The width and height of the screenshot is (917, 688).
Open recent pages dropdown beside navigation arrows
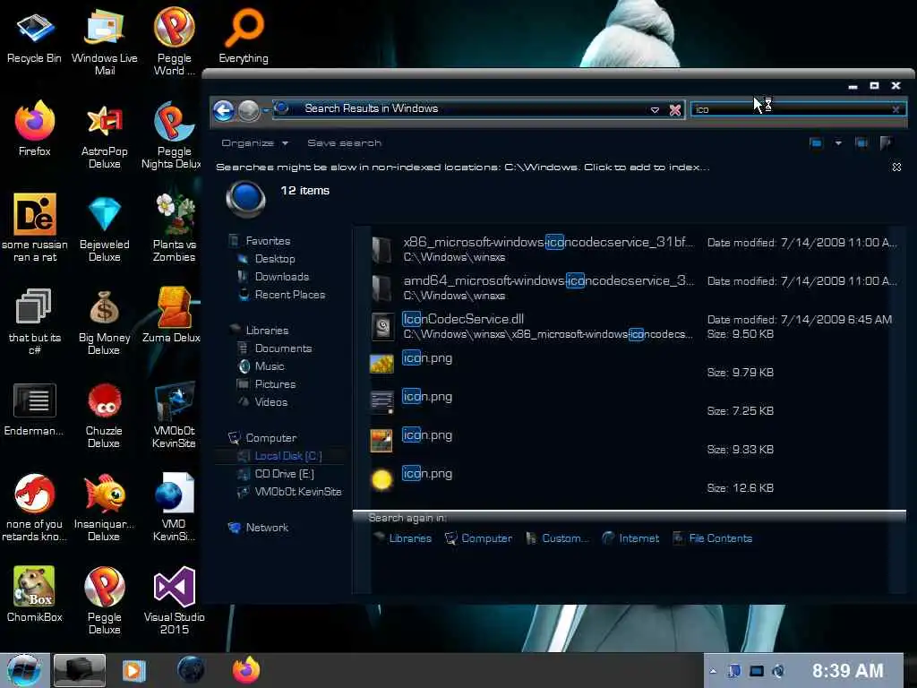coord(265,110)
